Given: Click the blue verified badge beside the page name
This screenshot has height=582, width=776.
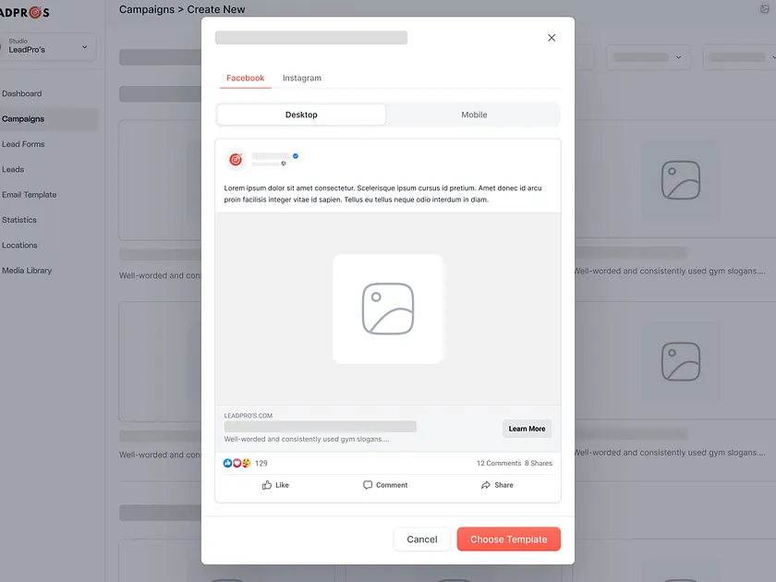Looking at the screenshot, I should click(294, 156).
